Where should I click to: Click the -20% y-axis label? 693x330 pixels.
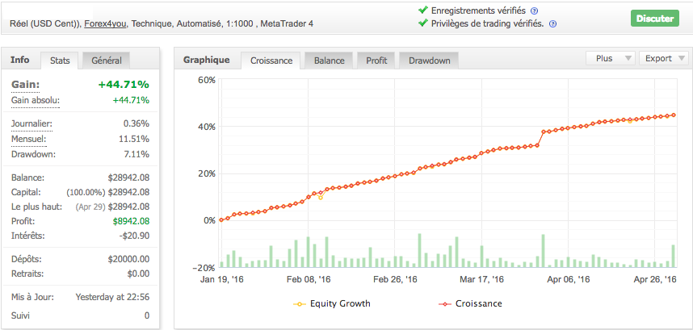(204, 268)
